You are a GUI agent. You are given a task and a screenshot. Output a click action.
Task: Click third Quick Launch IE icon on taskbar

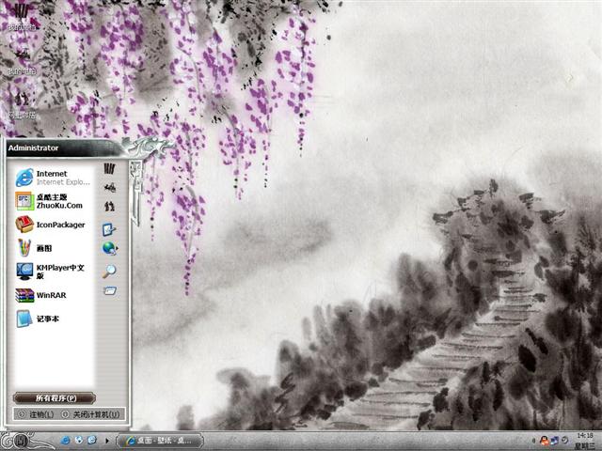pos(92,441)
